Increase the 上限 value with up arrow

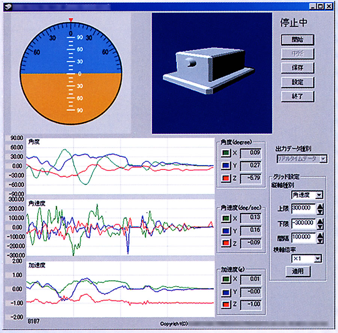(x=320, y=206)
